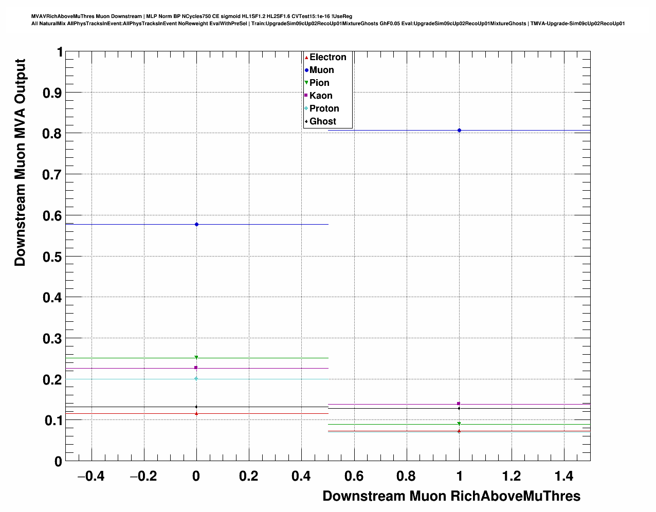Select the y-axis title Downstream Muon MVA Output
The width and height of the screenshot is (656, 512).
(20, 162)
